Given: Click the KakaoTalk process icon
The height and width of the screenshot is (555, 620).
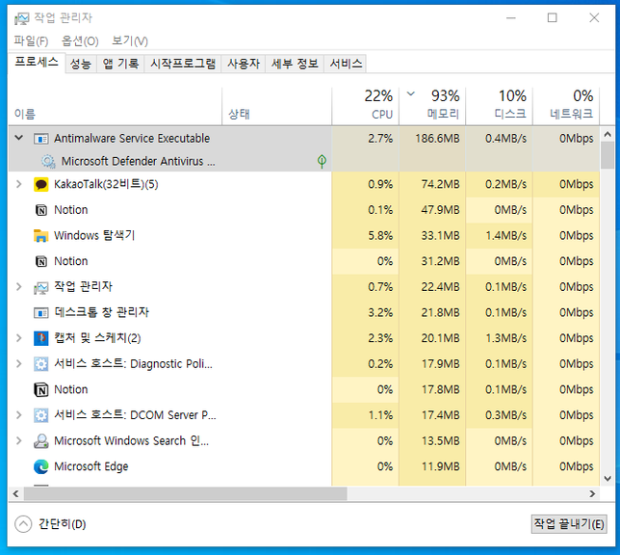Looking at the screenshot, I should [41, 184].
